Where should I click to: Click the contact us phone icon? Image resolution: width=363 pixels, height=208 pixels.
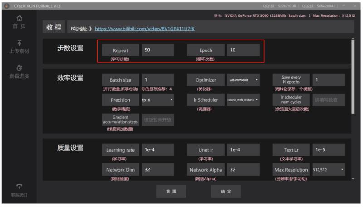19,186
